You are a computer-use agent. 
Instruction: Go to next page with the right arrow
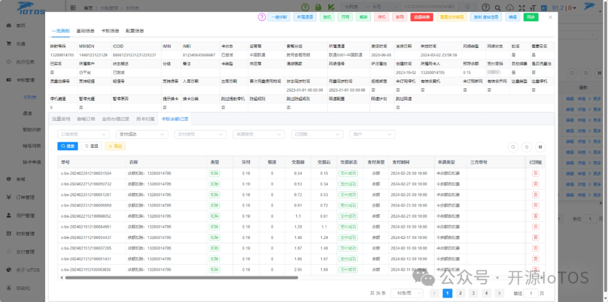[x=499, y=293]
